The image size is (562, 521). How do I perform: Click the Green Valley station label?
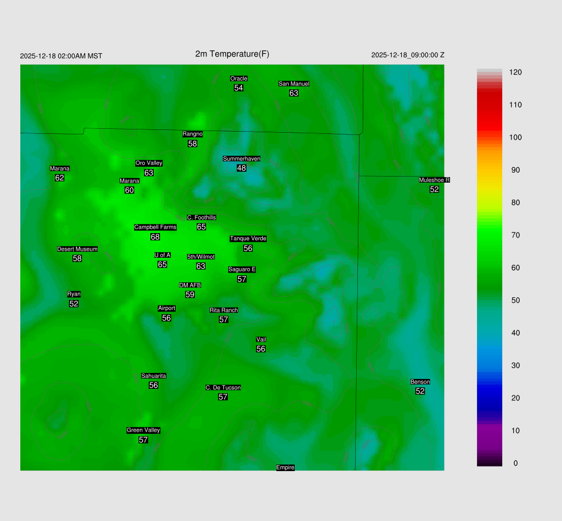(143, 431)
